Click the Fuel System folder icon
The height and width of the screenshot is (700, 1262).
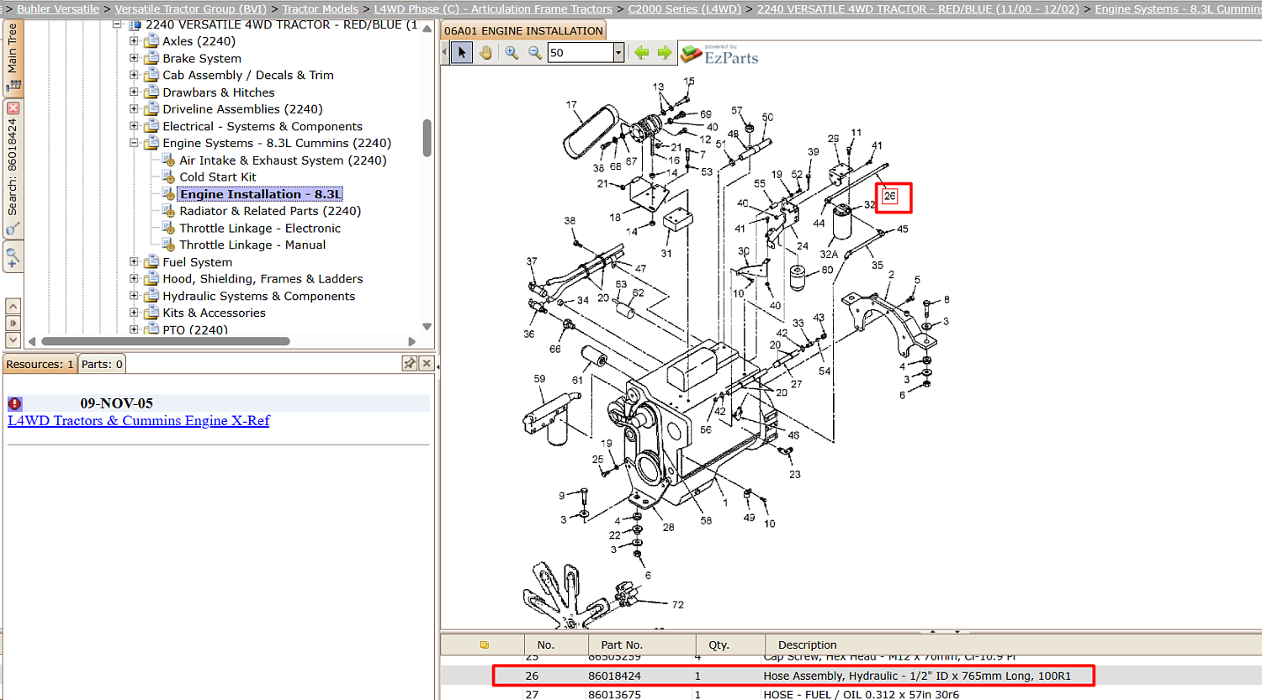151,262
